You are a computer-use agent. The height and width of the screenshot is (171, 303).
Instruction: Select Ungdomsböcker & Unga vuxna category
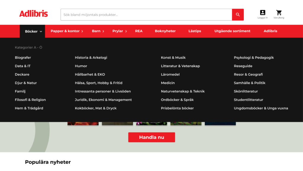[261, 108]
